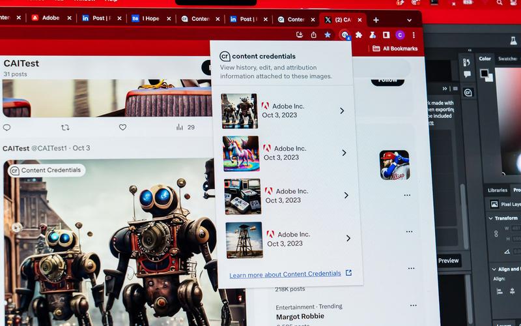Click the align left edges icon in Photoshop
The image size is (521, 326).
click(500, 291)
